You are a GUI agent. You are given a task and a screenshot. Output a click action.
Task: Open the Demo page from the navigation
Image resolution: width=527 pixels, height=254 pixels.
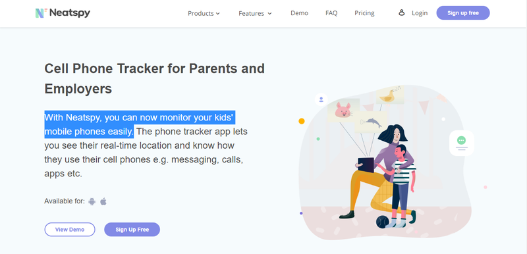[x=299, y=13]
